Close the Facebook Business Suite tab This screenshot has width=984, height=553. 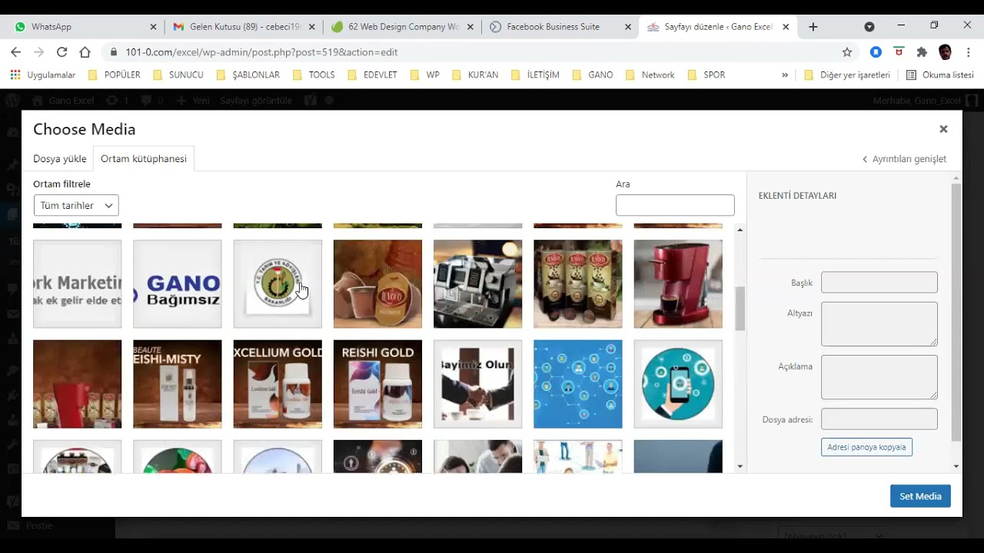point(628,27)
